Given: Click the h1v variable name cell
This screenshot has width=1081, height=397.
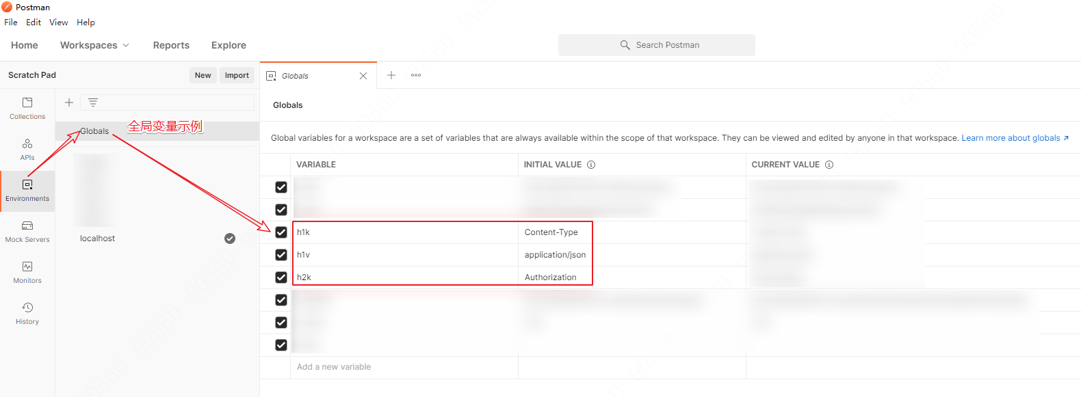Looking at the screenshot, I should tap(404, 255).
